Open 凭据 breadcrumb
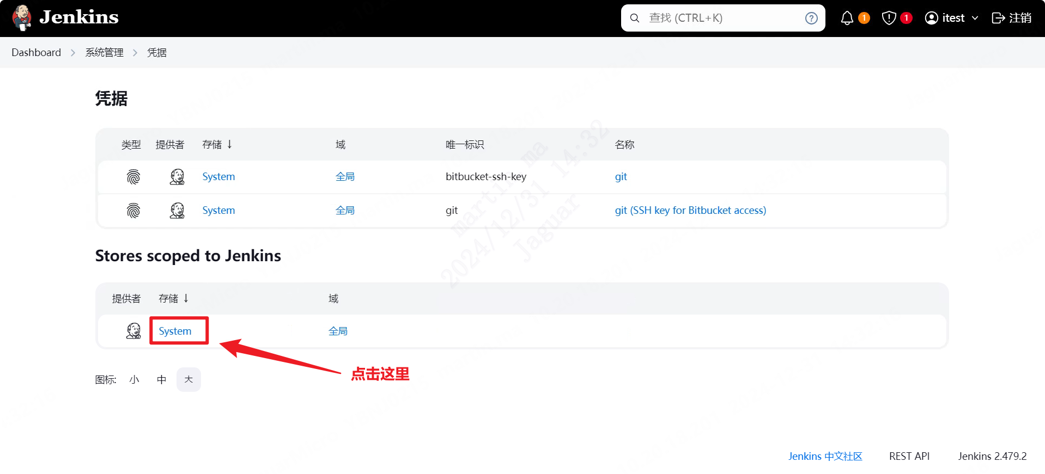Image resolution: width=1045 pixels, height=474 pixels. coord(157,52)
